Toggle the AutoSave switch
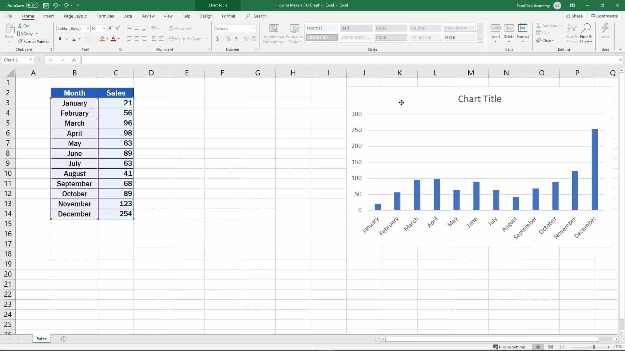Viewport: 625px width, 351px height. [x=32, y=6]
